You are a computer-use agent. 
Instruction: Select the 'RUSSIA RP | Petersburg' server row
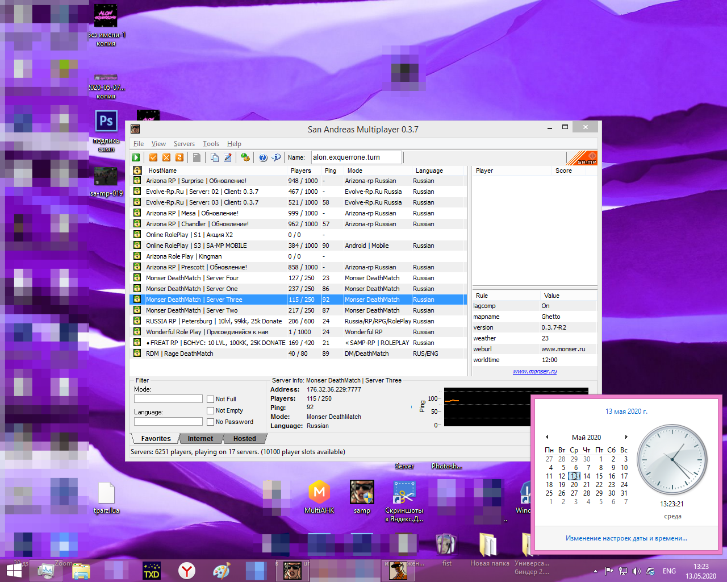[299, 321]
